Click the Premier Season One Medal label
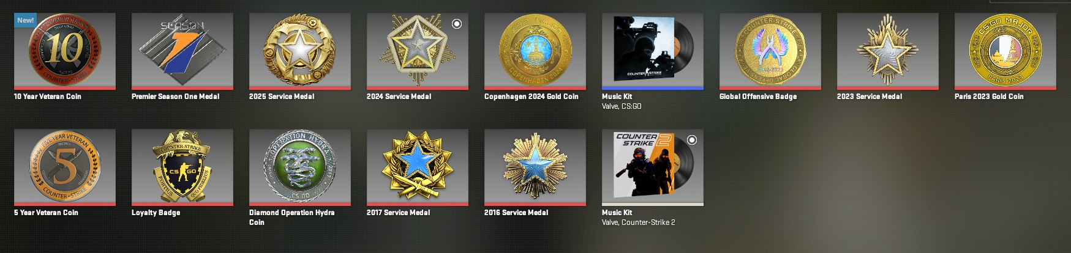The image size is (1071, 253). pos(175,97)
